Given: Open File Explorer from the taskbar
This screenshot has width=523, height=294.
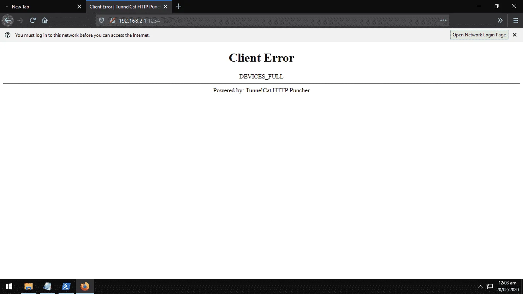Looking at the screenshot, I should 29,286.
